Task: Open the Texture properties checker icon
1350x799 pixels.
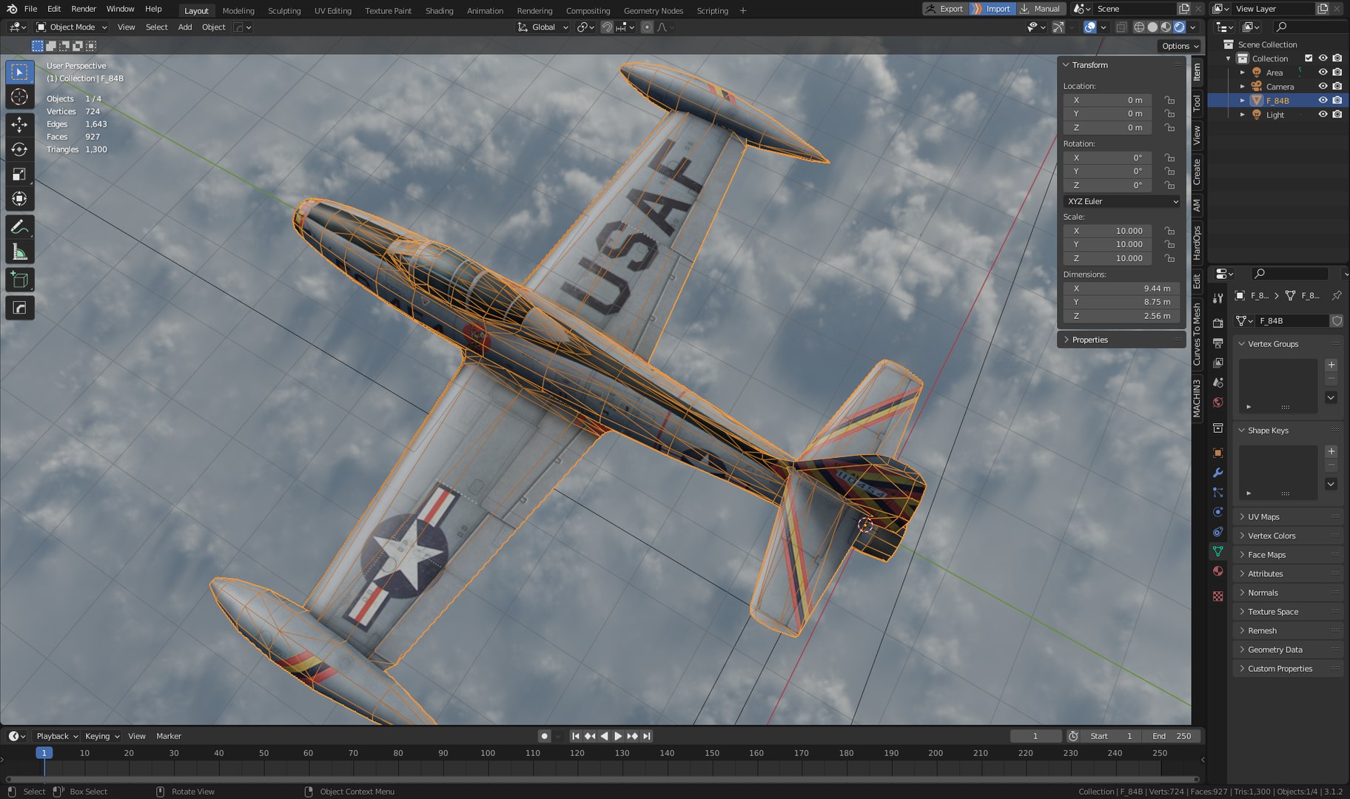Action: pyautogui.click(x=1218, y=596)
